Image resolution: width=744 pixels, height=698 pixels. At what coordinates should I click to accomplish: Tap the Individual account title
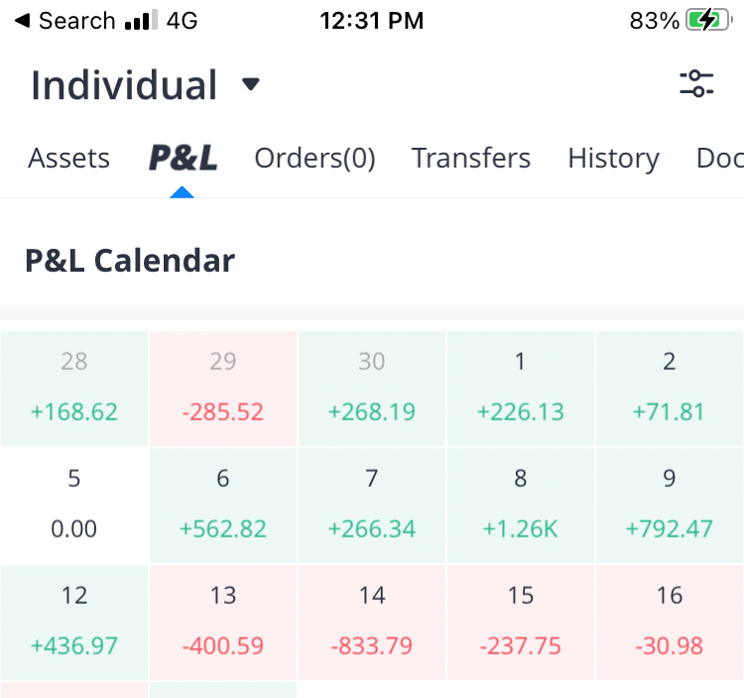point(124,85)
